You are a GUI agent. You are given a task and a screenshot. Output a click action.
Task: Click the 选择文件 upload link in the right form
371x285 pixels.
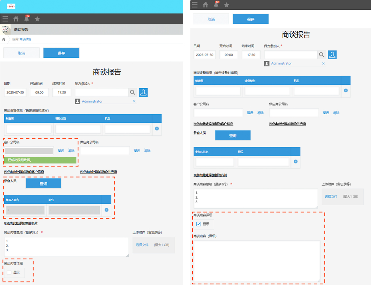click(331, 197)
